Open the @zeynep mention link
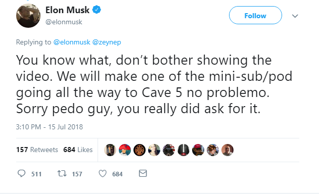 click(107, 42)
